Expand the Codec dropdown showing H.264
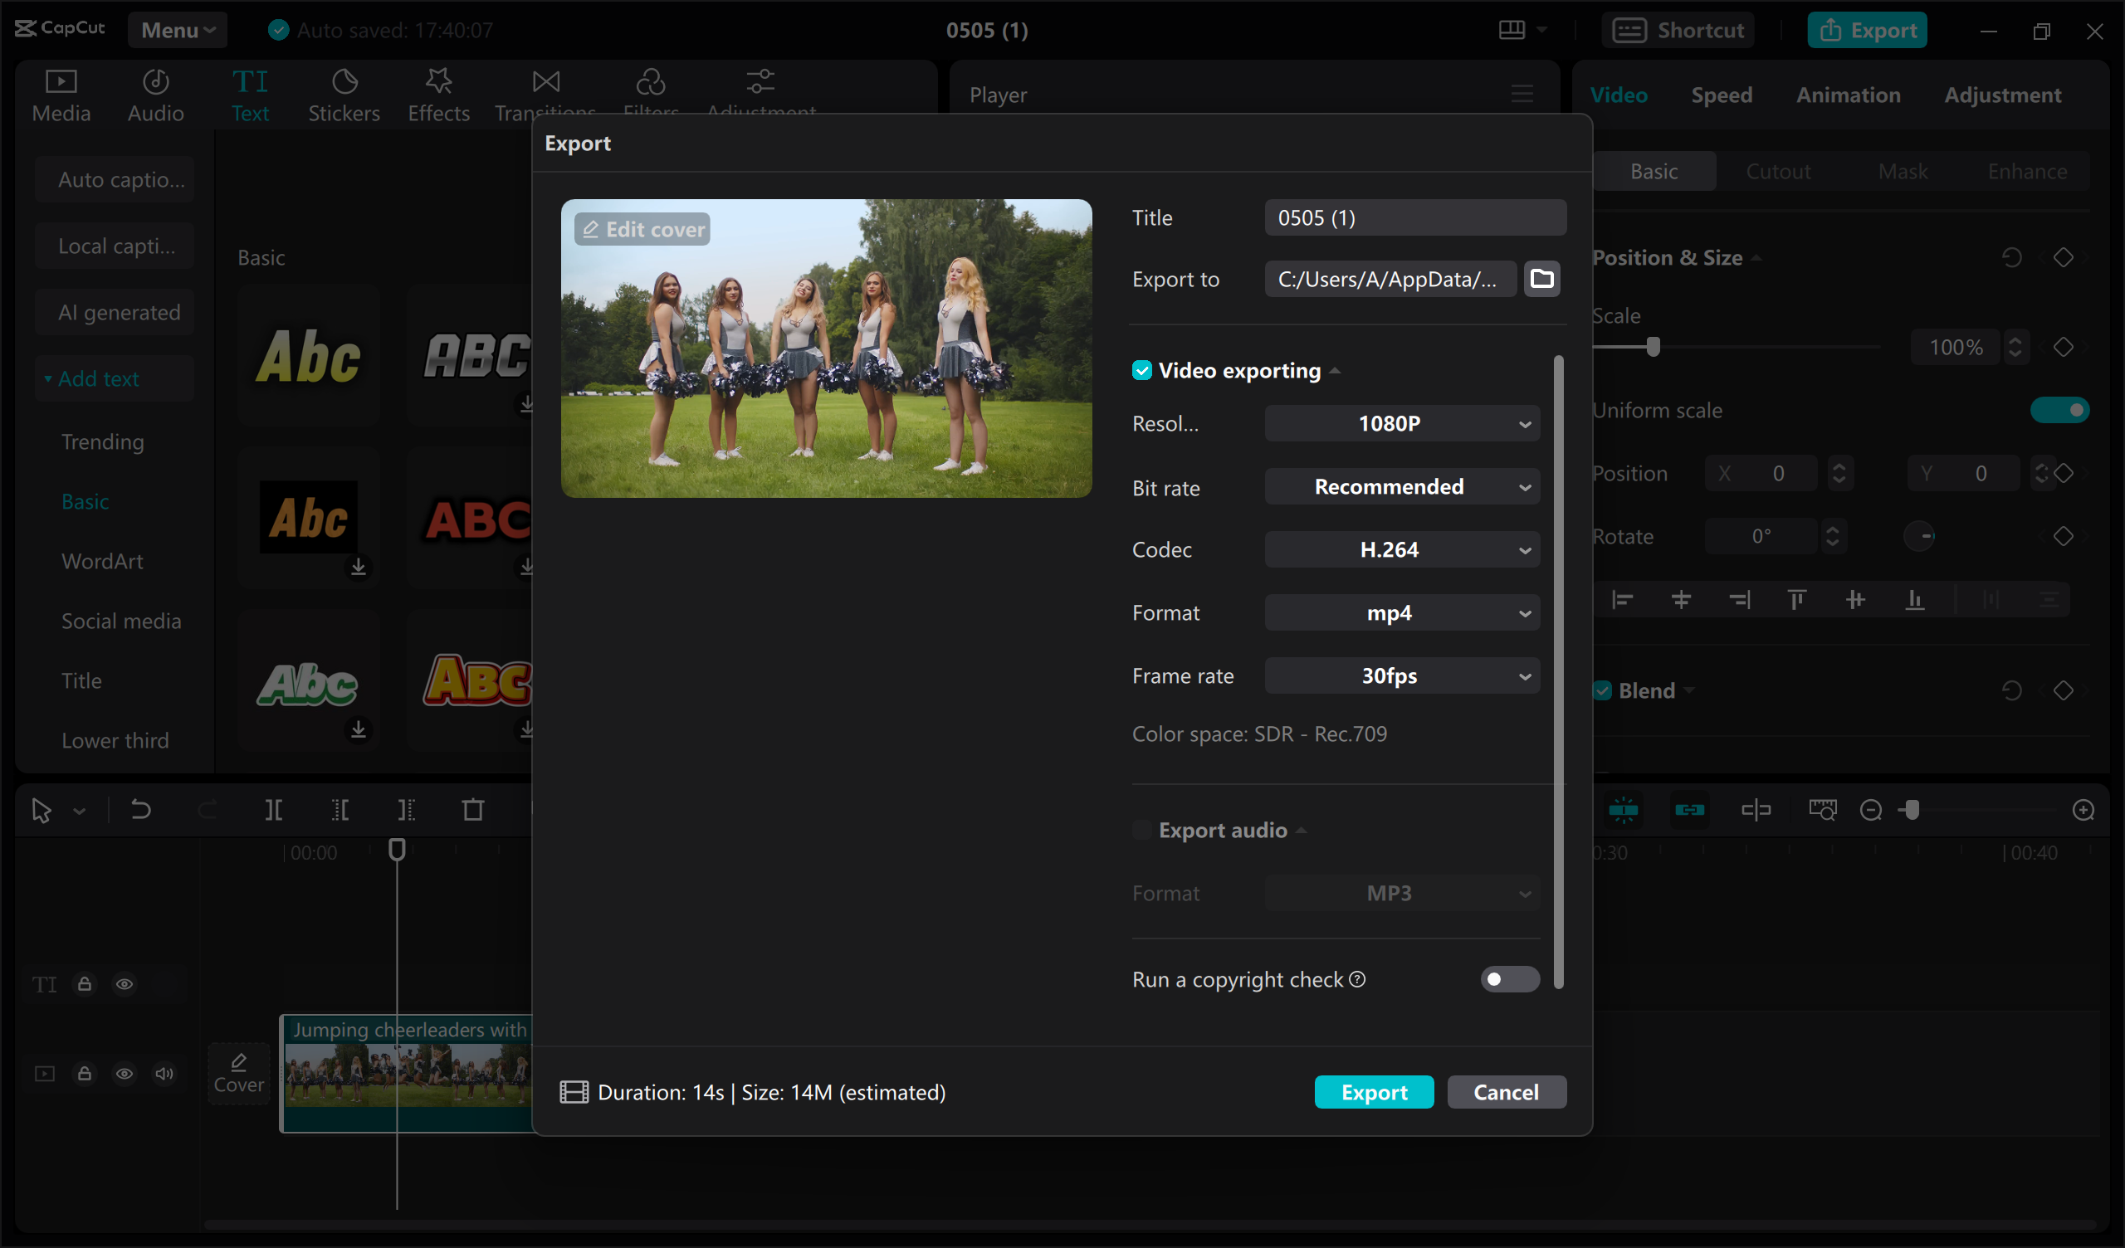The width and height of the screenshot is (2125, 1248). [x=1401, y=549]
